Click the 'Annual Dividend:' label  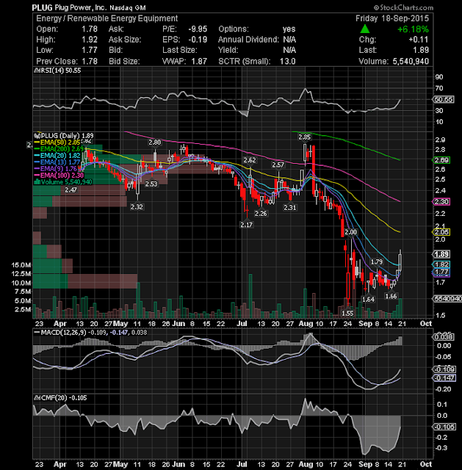(x=248, y=40)
